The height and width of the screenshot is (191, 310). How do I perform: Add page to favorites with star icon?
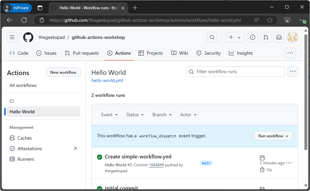click(270, 20)
